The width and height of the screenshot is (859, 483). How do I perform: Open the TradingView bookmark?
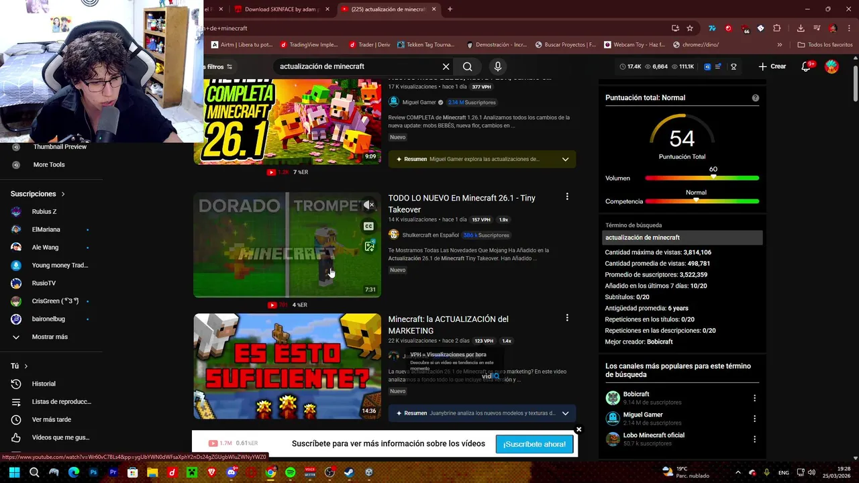(x=309, y=45)
